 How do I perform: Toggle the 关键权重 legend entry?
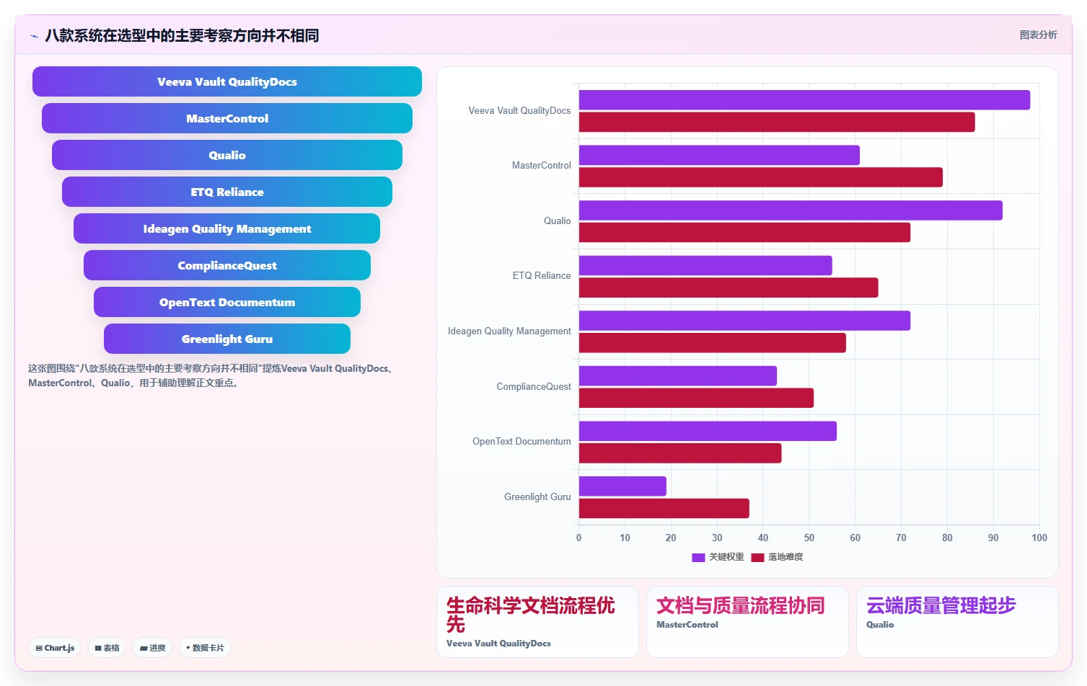[x=718, y=557]
